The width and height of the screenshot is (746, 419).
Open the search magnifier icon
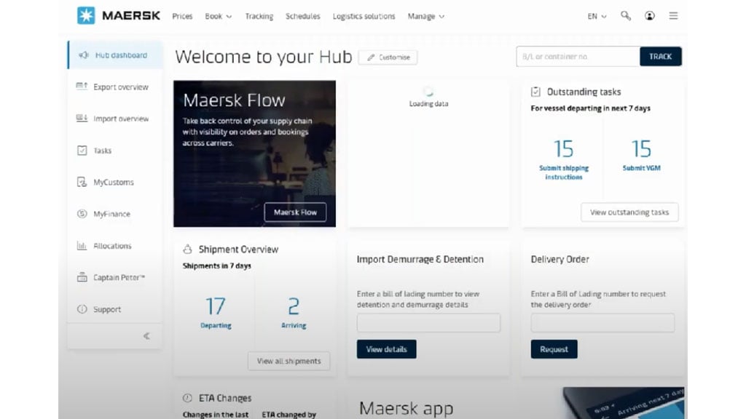(x=626, y=16)
